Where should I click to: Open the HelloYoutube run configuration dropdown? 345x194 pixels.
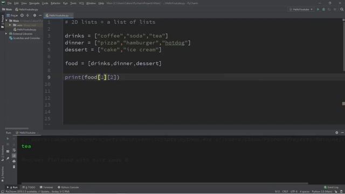[x=301, y=10]
